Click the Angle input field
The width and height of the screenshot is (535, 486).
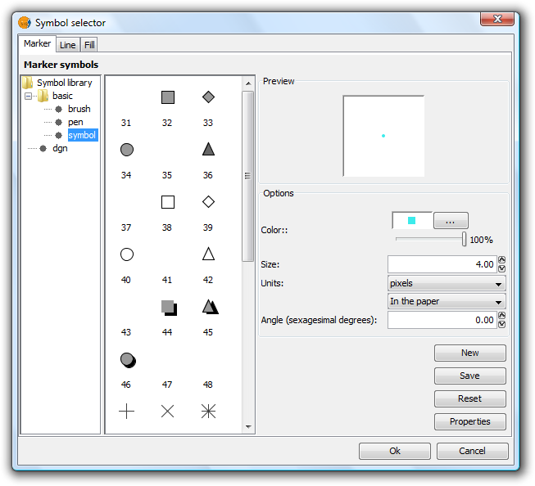click(442, 320)
